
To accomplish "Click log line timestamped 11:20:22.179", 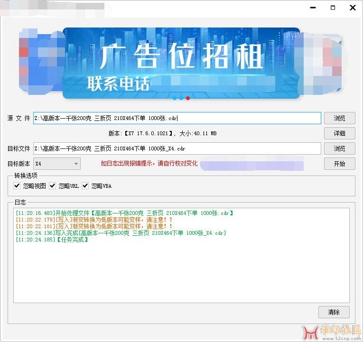I will coord(94,220).
